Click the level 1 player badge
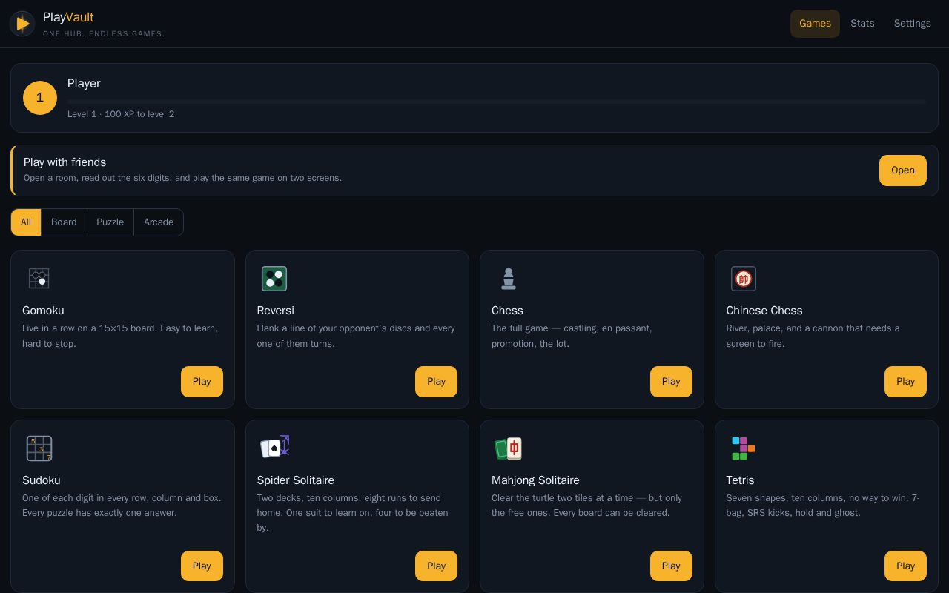The image size is (949, 593). [40, 98]
